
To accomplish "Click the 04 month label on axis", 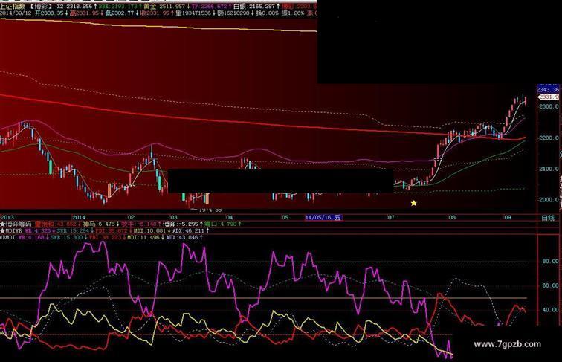I will [x=230, y=217].
